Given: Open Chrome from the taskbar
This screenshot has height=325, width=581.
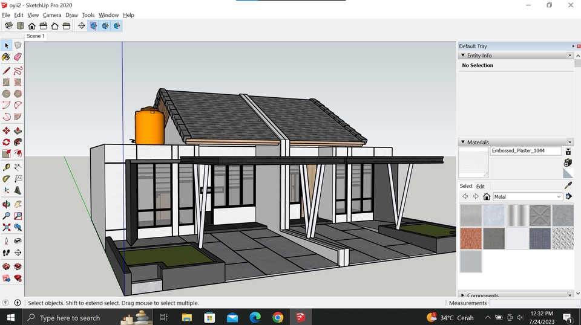Looking at the screenshot, I should [278, 317].
